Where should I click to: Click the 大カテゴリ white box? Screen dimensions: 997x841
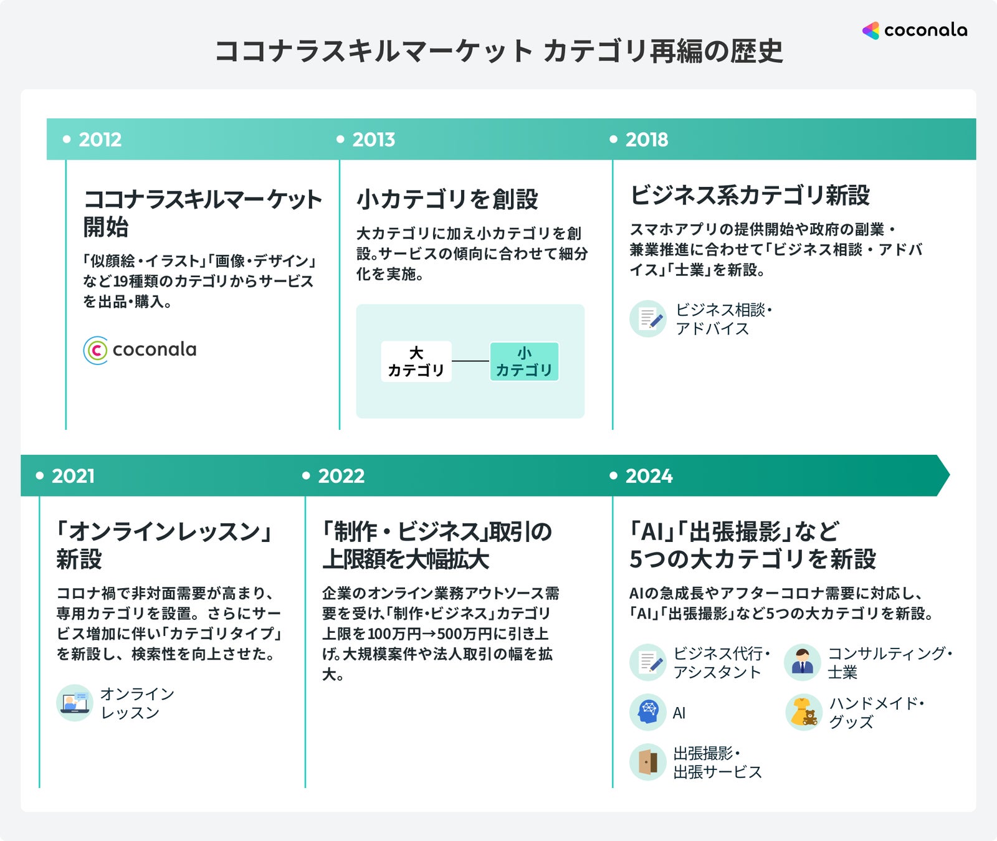[416, 361]
